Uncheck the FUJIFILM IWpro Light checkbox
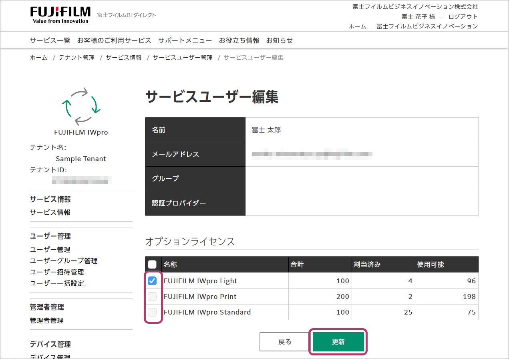509x359 pixels. coord(152,281)
